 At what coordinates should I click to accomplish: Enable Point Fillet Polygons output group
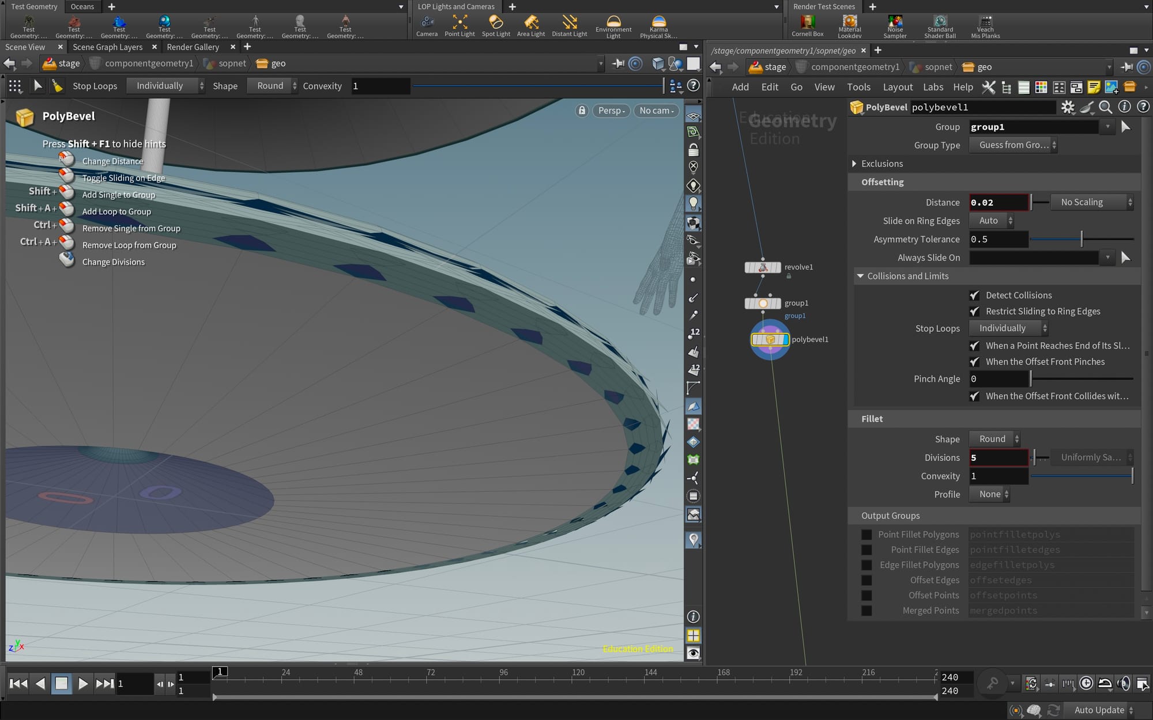[866, 535]
